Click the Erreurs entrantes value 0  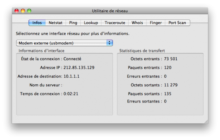[165, 76]
